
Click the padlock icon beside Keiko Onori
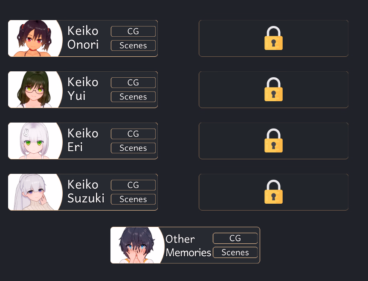273,38
